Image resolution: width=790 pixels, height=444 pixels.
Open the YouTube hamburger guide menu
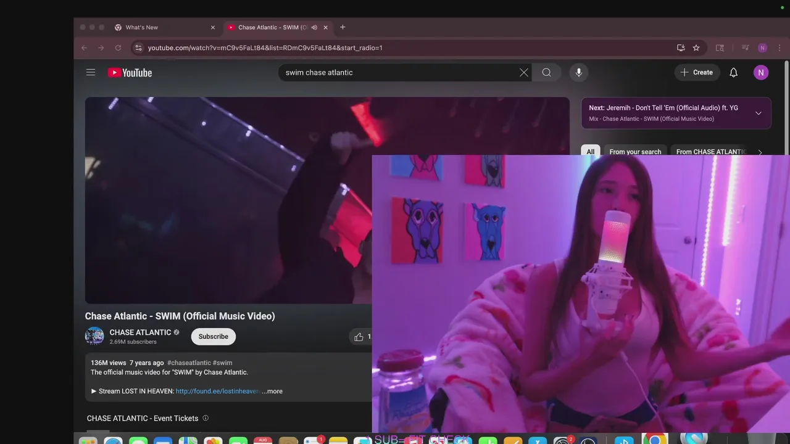tap(91, 72)
